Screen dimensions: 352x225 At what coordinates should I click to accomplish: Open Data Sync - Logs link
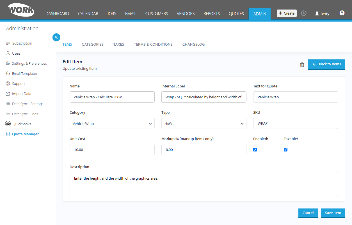tap(25, 114)
